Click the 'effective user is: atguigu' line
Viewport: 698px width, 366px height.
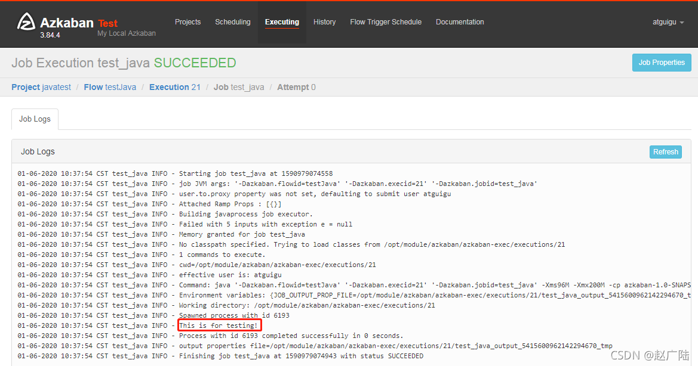149,275
